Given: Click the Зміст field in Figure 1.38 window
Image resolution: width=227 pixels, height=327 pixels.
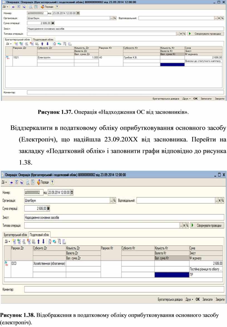Looking at the screenshot, I should 124,218.
